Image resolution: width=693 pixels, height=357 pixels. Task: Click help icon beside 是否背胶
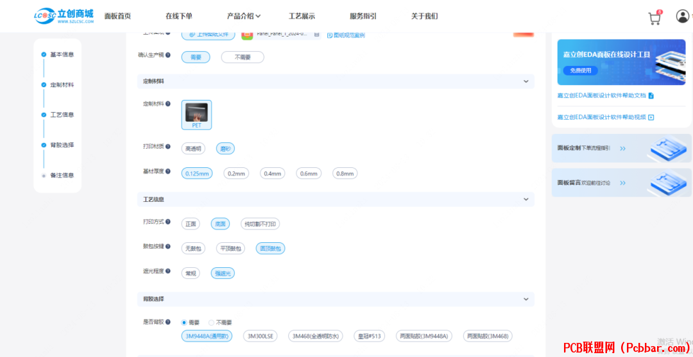click(168, 322)
